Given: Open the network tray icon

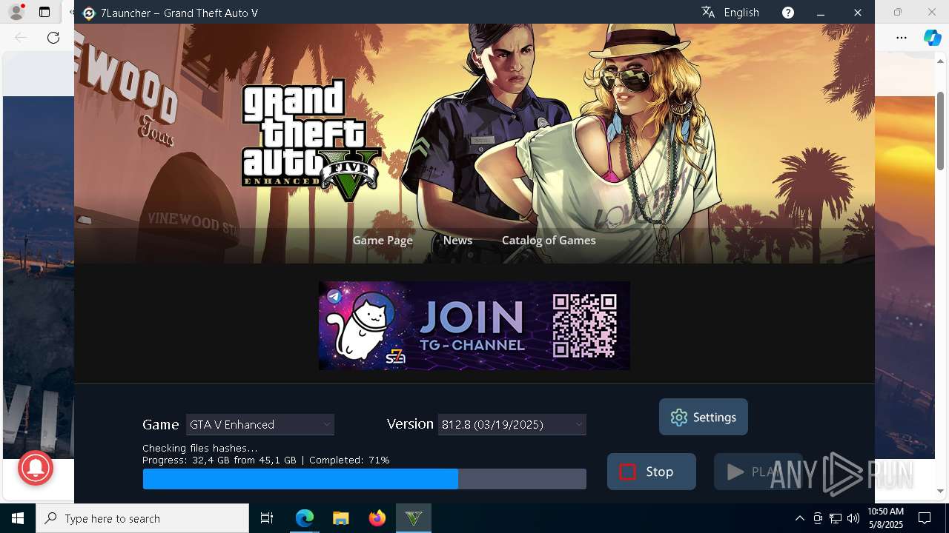Looking at the screenshot, I should tap(836, 518).
